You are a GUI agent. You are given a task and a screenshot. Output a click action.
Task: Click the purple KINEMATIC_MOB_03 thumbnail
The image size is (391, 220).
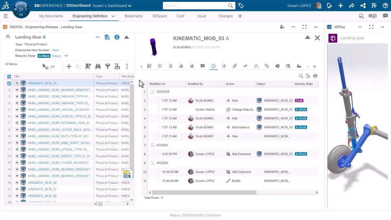(x=153, y=46)
